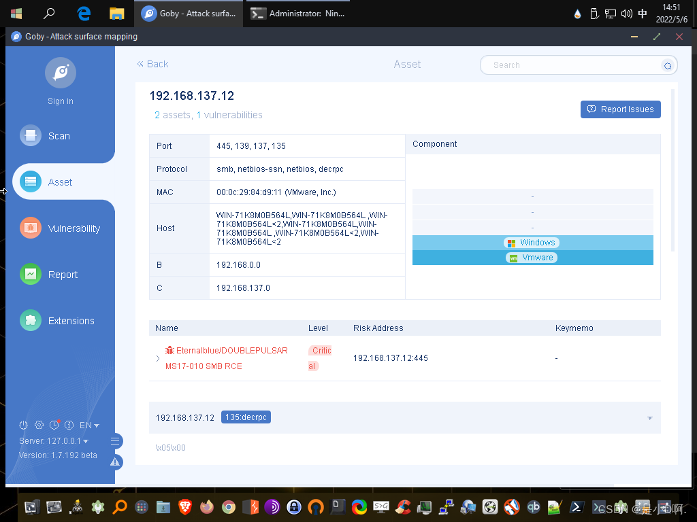Viewport: 697px width, 522px height.
Task: Open the Server 127.0.0.1 dropdown
Action: (x=54, y=440)
